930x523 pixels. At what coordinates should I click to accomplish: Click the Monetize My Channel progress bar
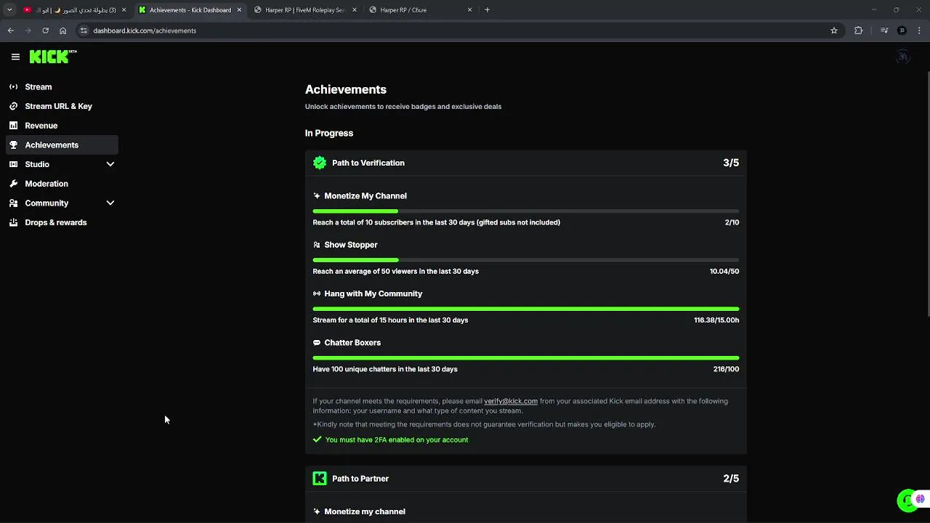click(x=525, y=211)
